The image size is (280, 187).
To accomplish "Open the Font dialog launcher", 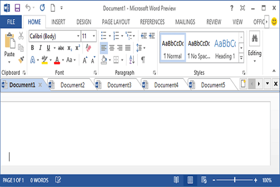I will coord(95,72).
